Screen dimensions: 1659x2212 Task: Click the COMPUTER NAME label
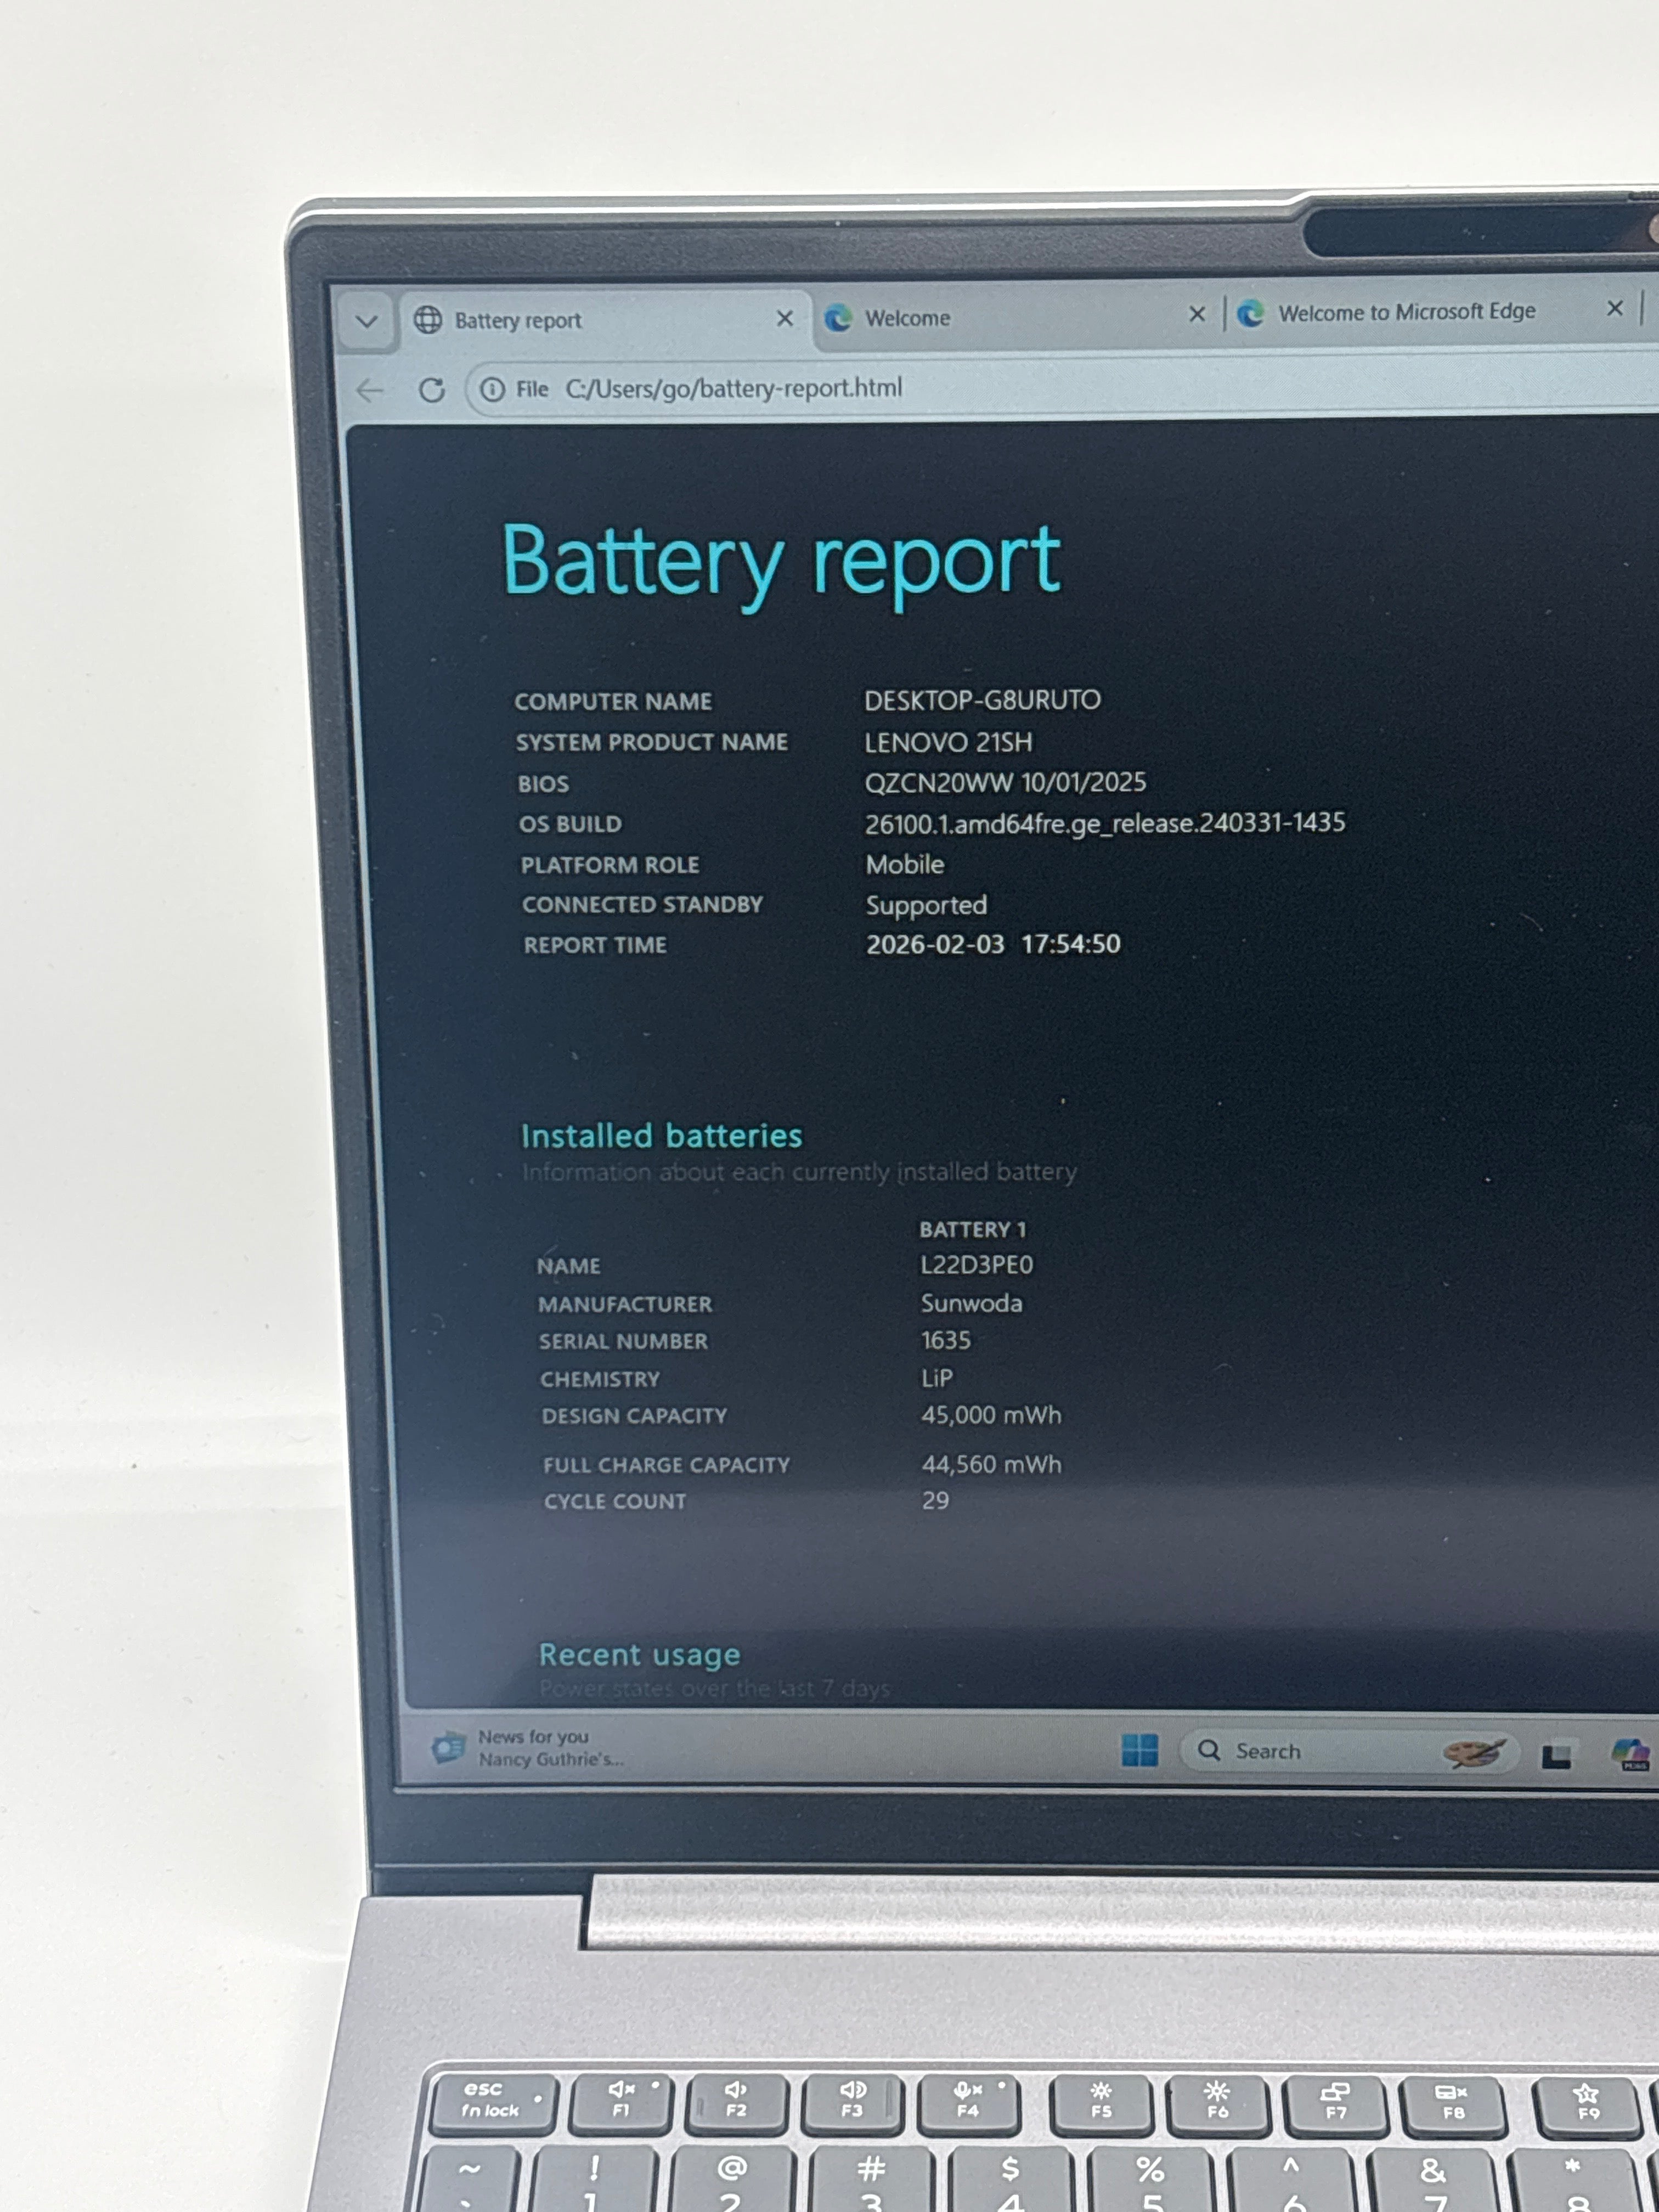(x=613, y=702)
